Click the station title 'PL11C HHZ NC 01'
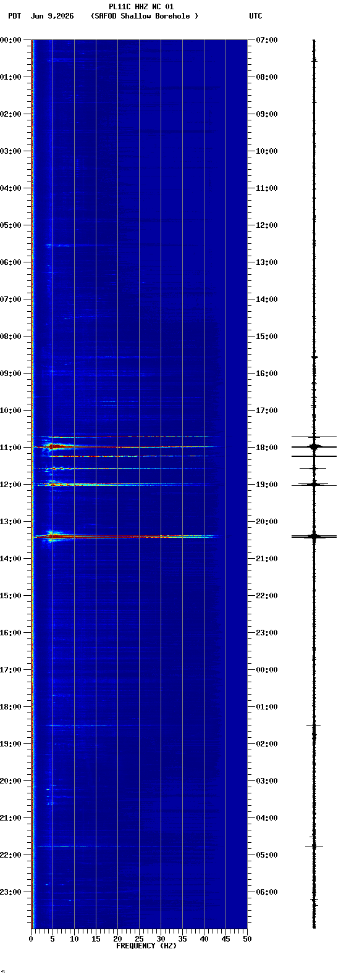The width and height of the screenshot is (341, 978). click(x=141, y=7)
